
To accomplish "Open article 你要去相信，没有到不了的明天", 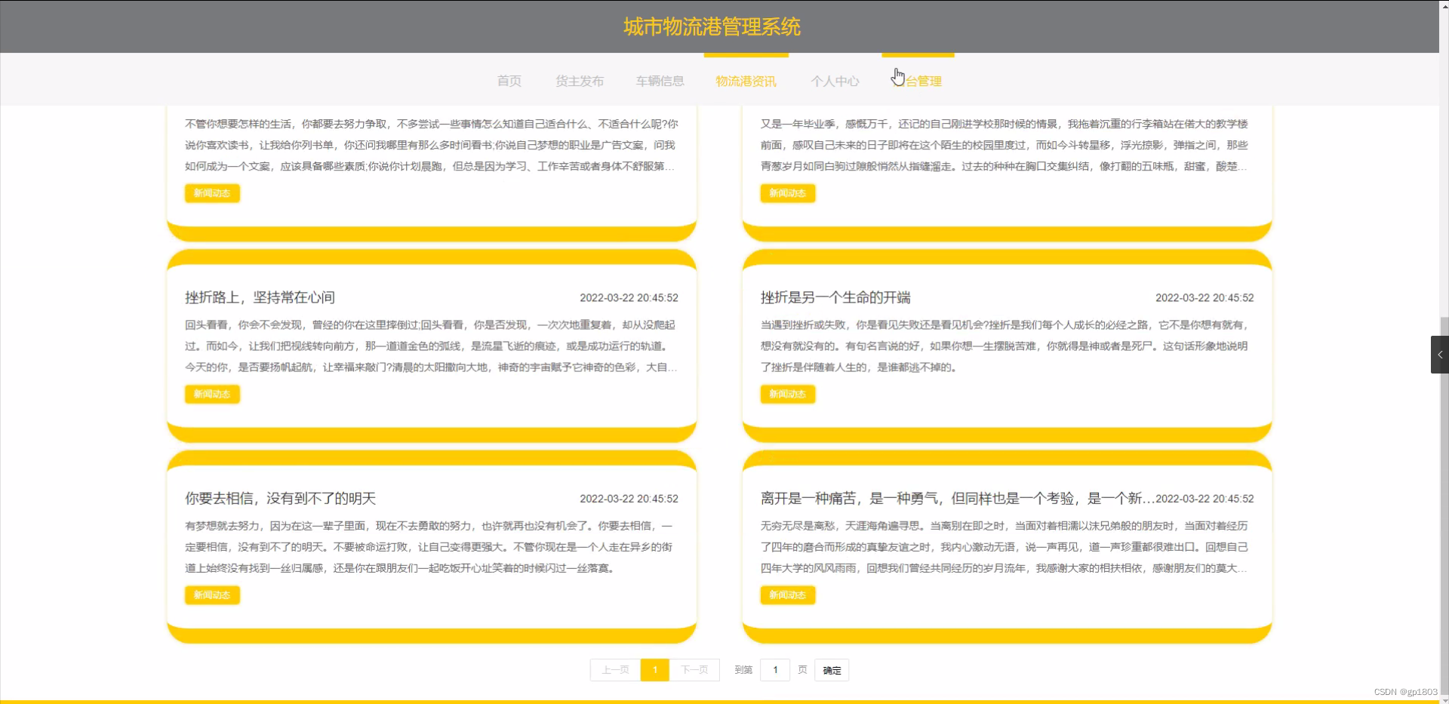I will [x=280, y=498].
